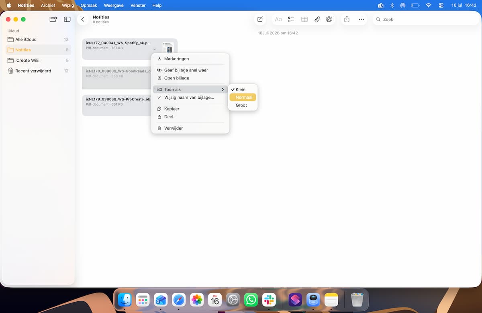This screenshot has height=313, width=482.
Task: Open Safari from the Dock
Action: tap(179, 300)
